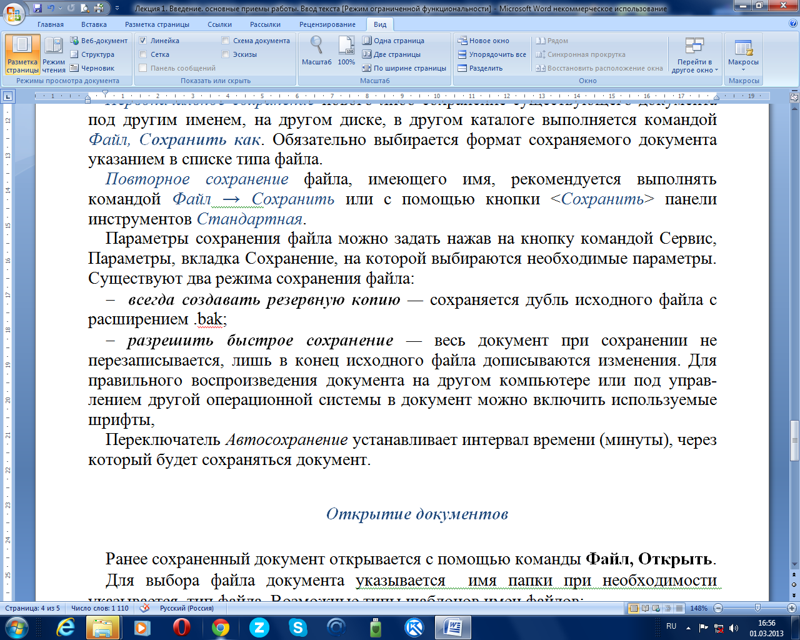
Task: Click Разделить to split window
Action: coord(480,68)
